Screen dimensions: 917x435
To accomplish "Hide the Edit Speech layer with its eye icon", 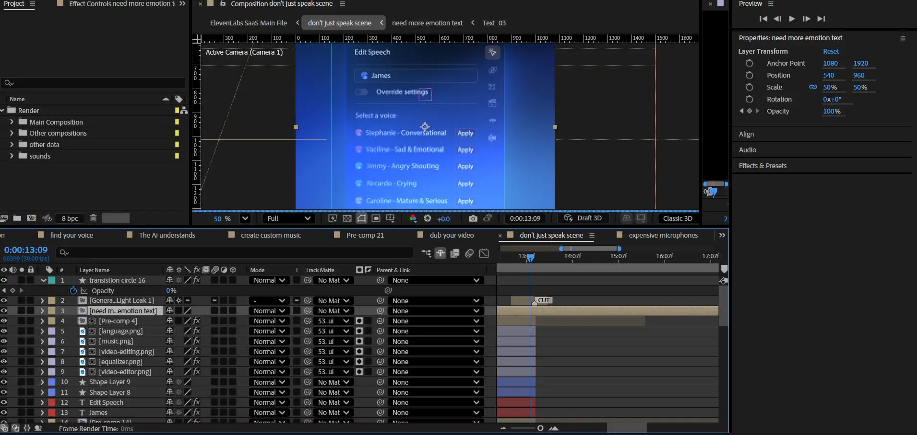I will tap(4, 402).
